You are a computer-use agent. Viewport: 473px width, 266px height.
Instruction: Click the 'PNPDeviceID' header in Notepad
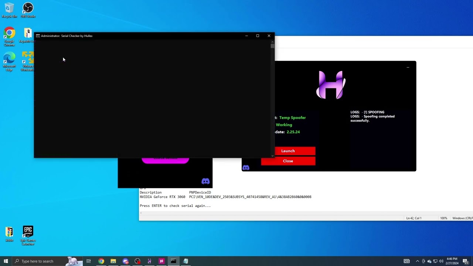coord(200,192)
